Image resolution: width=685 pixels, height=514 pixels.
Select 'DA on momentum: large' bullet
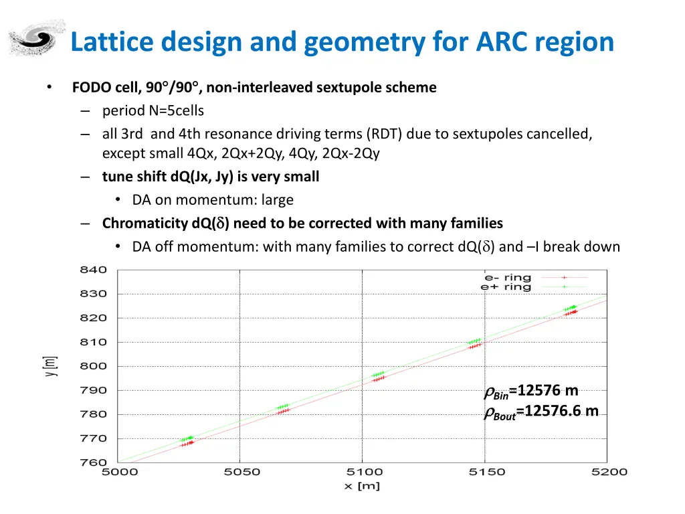coord(213,199)
